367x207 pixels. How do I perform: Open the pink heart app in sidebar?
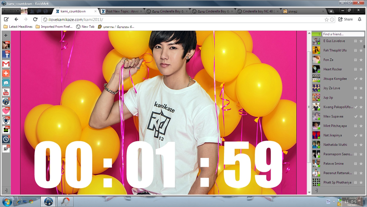point(6,111)
